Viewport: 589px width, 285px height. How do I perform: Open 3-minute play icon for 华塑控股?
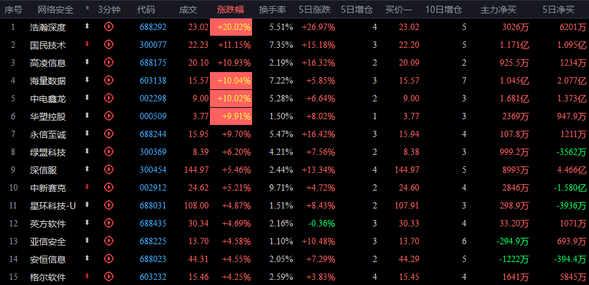pos(108,116)
